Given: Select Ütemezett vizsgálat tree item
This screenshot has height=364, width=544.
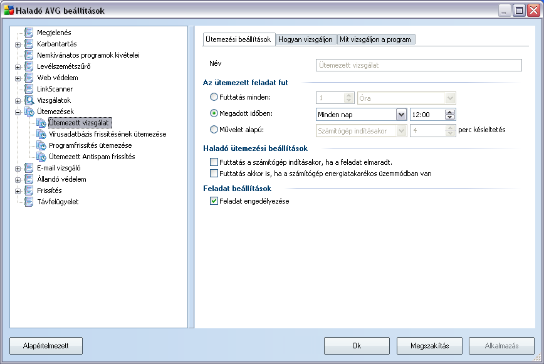Looking at the screenshot, I should 79,123.
